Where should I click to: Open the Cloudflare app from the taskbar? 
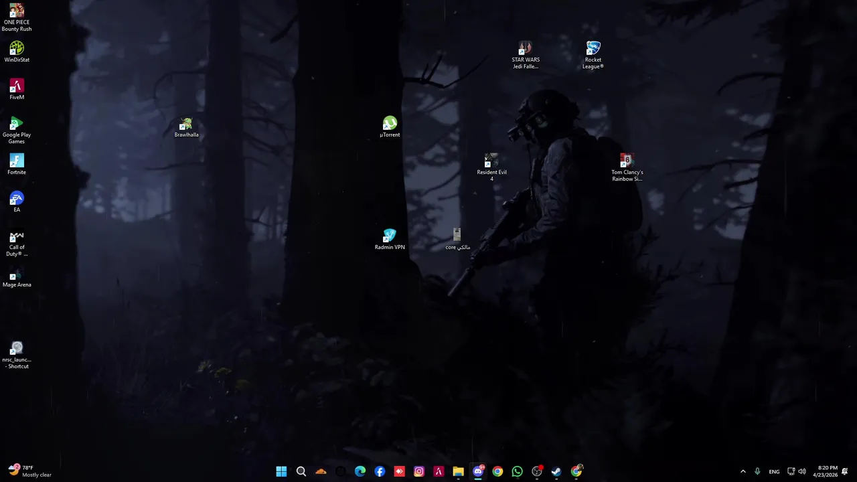coord(321,471)
